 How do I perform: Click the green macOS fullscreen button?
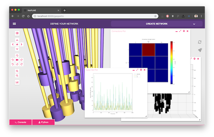pos(19,10)
